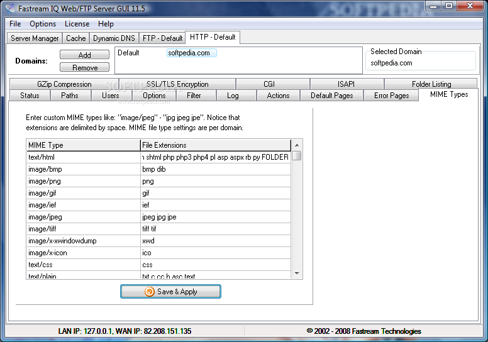The height and width of the screenshot is (342, 488).
Task: Click the 'bmp dib' extensions cell
Action: (x=215, y=169)
